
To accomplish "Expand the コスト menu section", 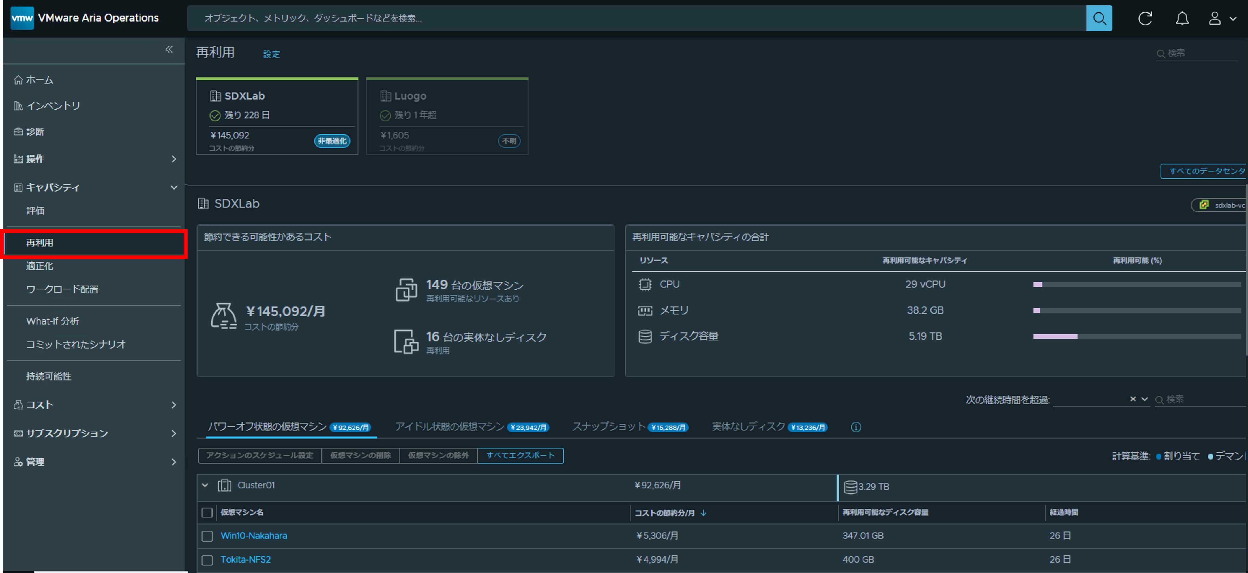I will point(95,405).
